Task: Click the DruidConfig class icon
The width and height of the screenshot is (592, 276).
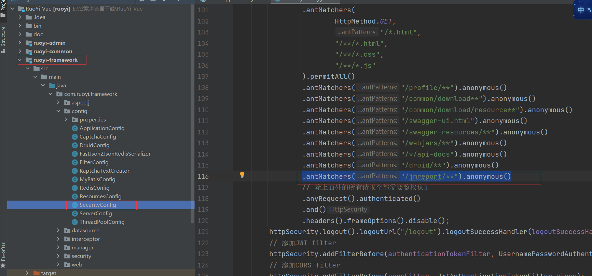Action: pyautogui.click(x=75, y=145)
